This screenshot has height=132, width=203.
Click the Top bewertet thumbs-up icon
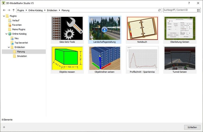coord(12,43)
